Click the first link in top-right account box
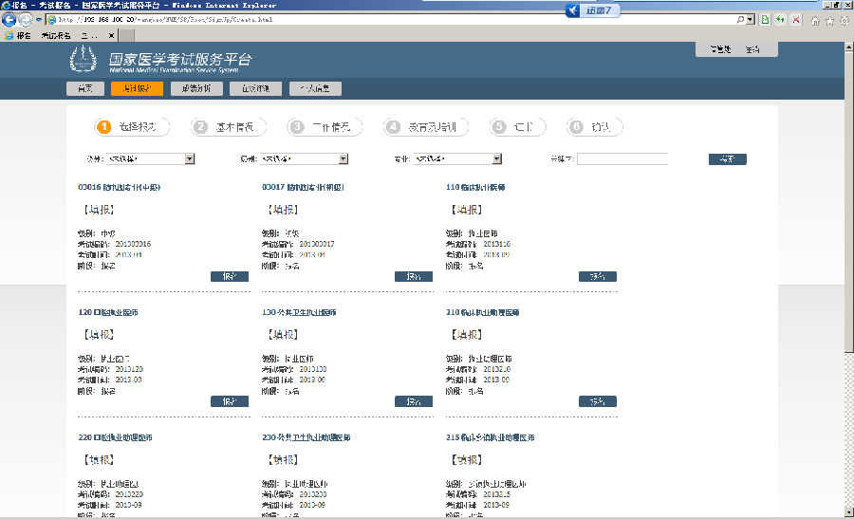This screenshot has height=519, width=854. tap(720, 49)
